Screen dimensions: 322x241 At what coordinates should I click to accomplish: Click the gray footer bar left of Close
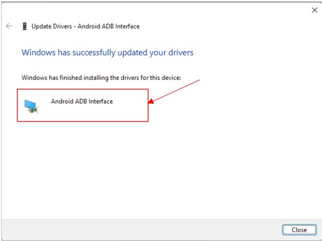point(142,230)
